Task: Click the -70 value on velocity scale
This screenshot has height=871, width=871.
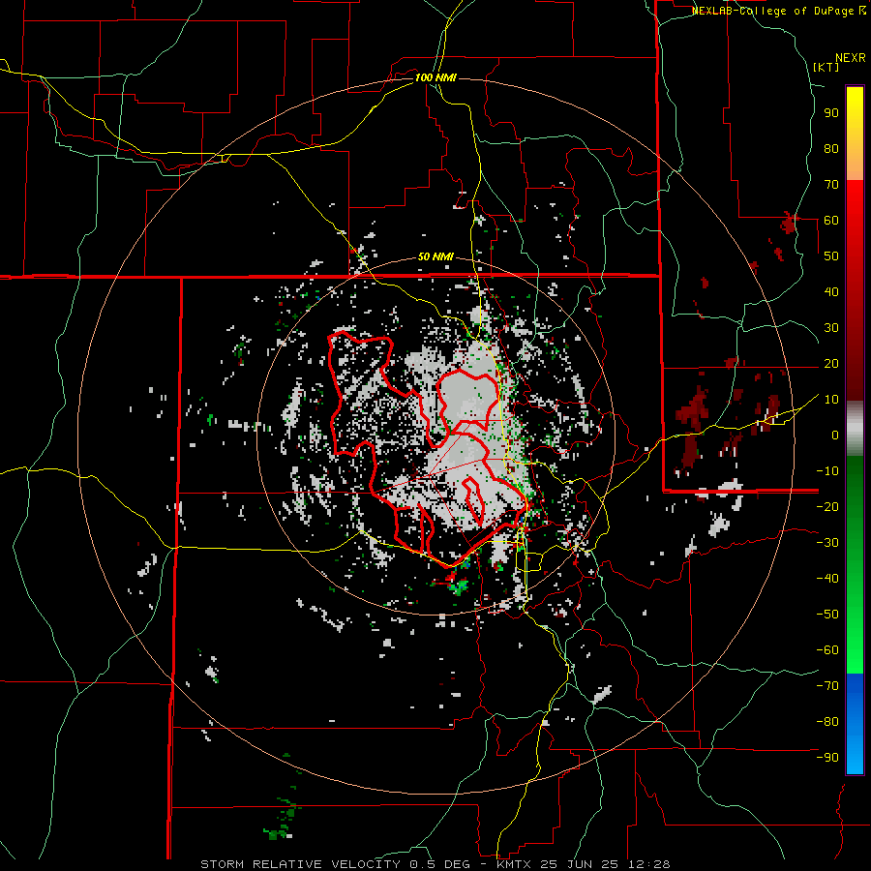Action: pyautogui.click(x=827, y=686)
